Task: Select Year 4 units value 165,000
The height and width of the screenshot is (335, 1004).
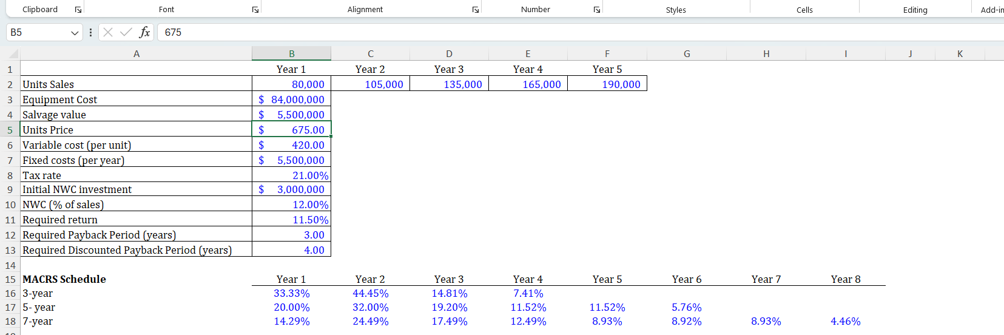Action: point(528,84)
